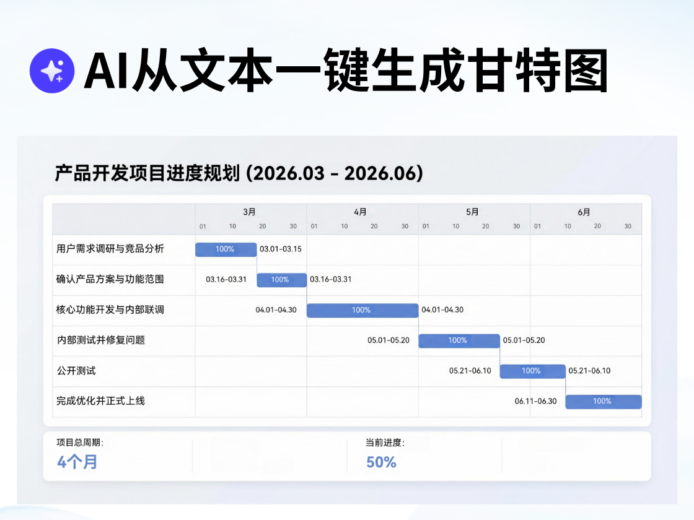Click the Gantt bar for 确认产品方案与功能范围
694x520 pixels.
pyautogui.click(x=281, y=280)
